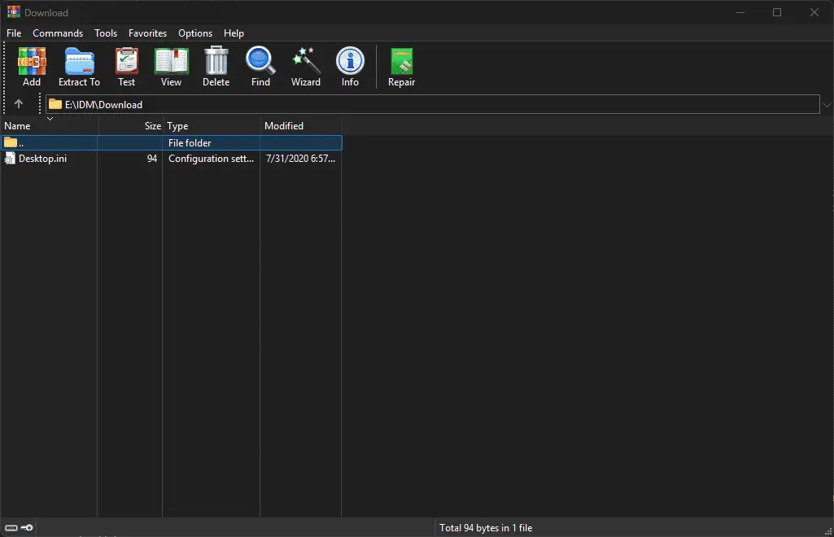Click the parent folder '..' icon
This screenshot has width=834, height=537.
(x=10, y=142)
